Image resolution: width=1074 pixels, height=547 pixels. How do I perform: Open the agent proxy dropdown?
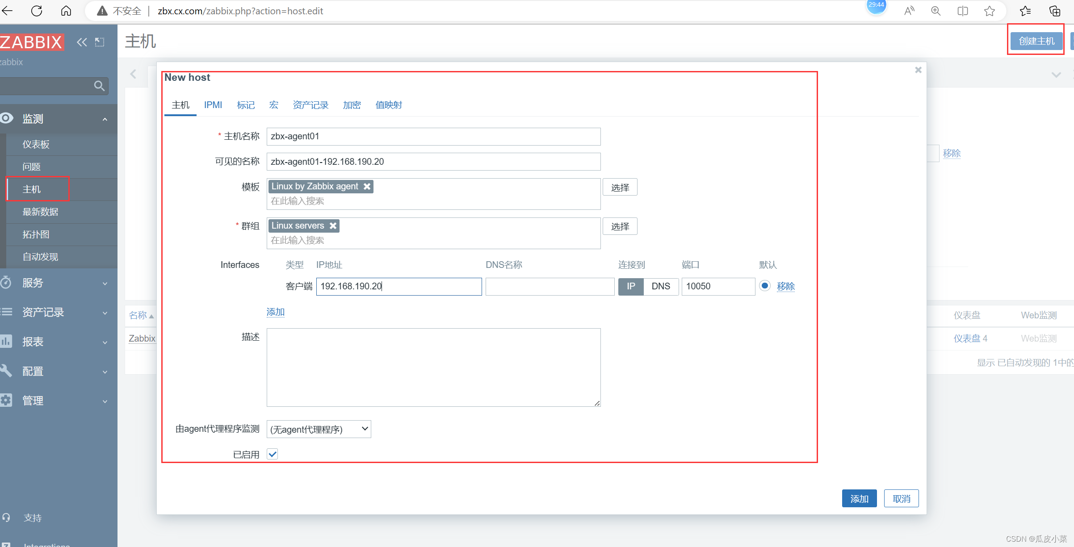point(319,429)
